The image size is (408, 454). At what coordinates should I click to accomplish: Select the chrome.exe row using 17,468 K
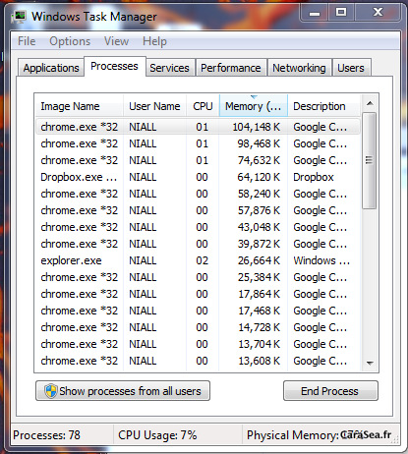tap(198, 311)
